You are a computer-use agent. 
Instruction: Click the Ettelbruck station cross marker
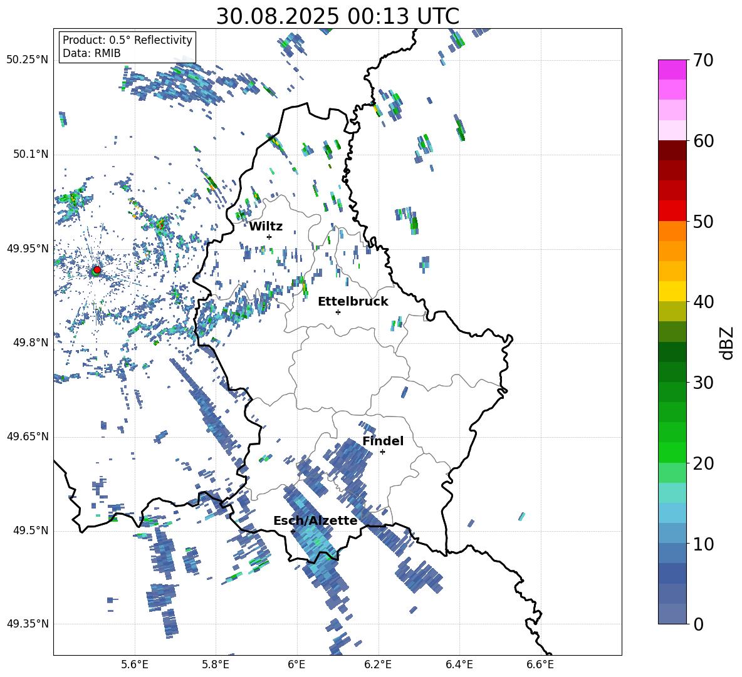coord(338,312)
